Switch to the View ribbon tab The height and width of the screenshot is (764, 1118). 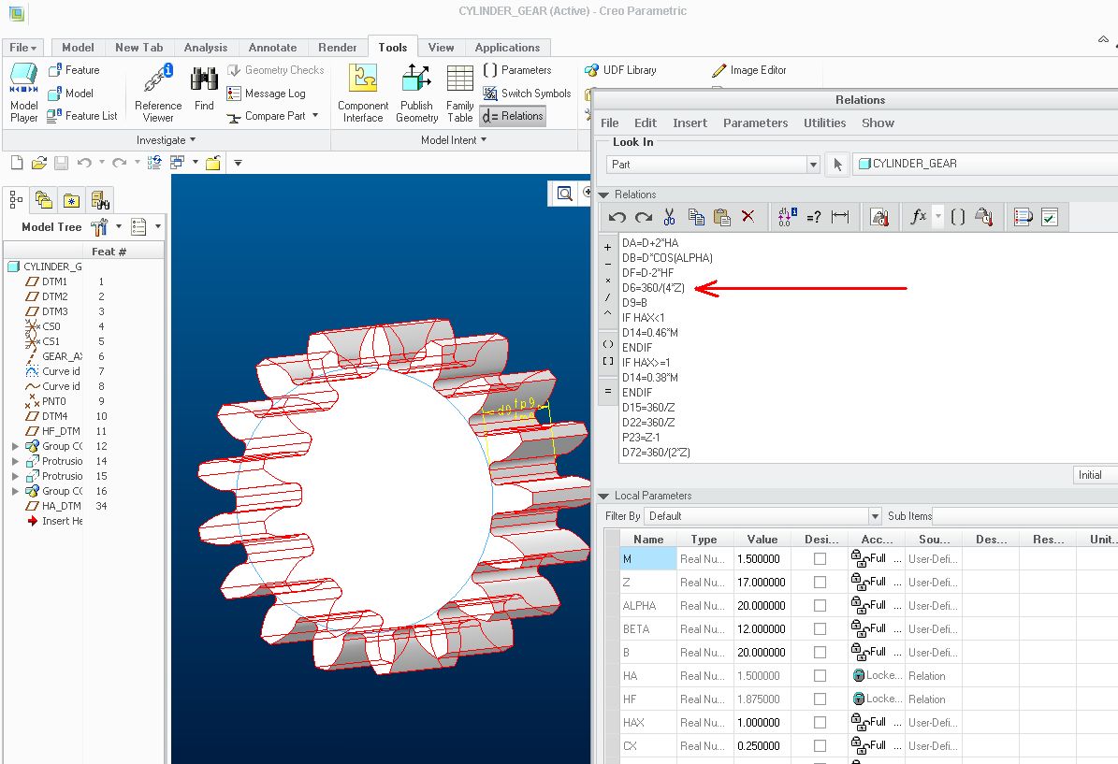click(441, 48)
